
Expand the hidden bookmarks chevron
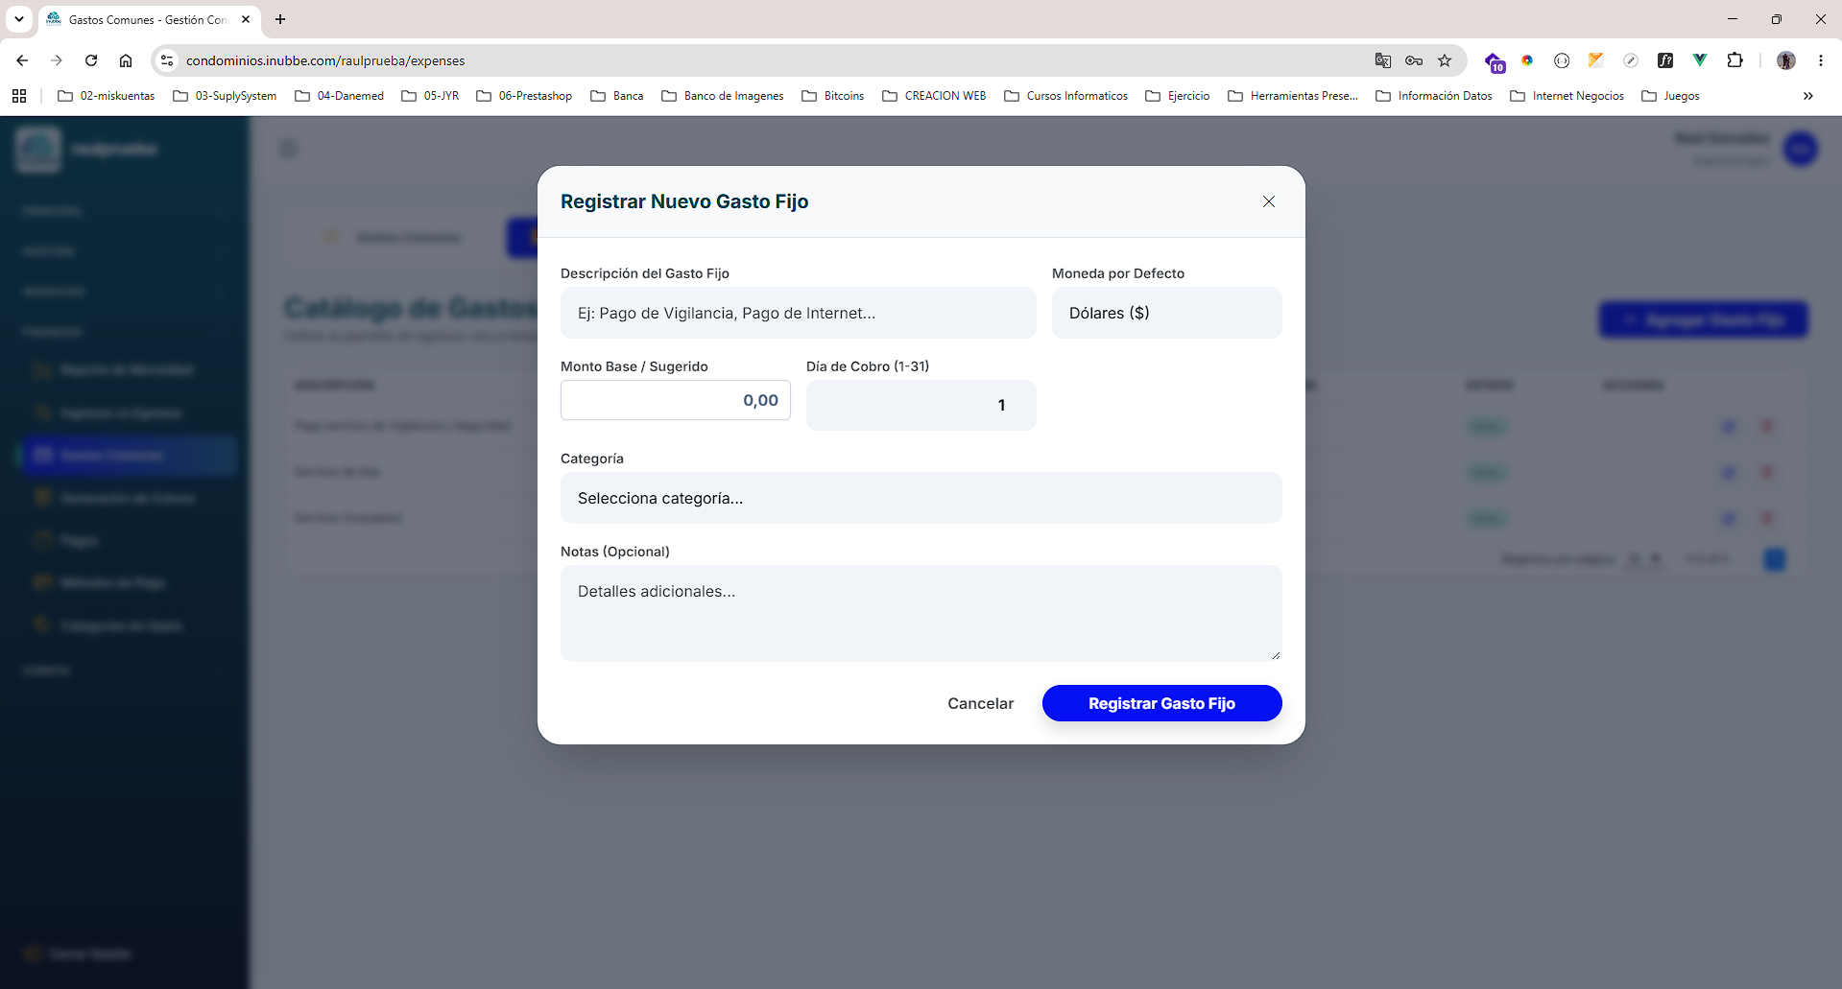[x=1808, y=96]
